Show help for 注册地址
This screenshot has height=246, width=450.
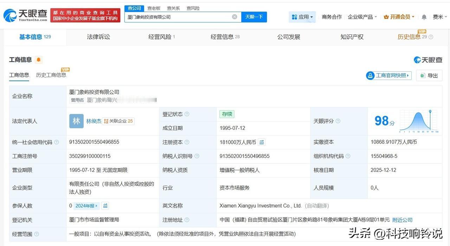(x=187, y=220)
